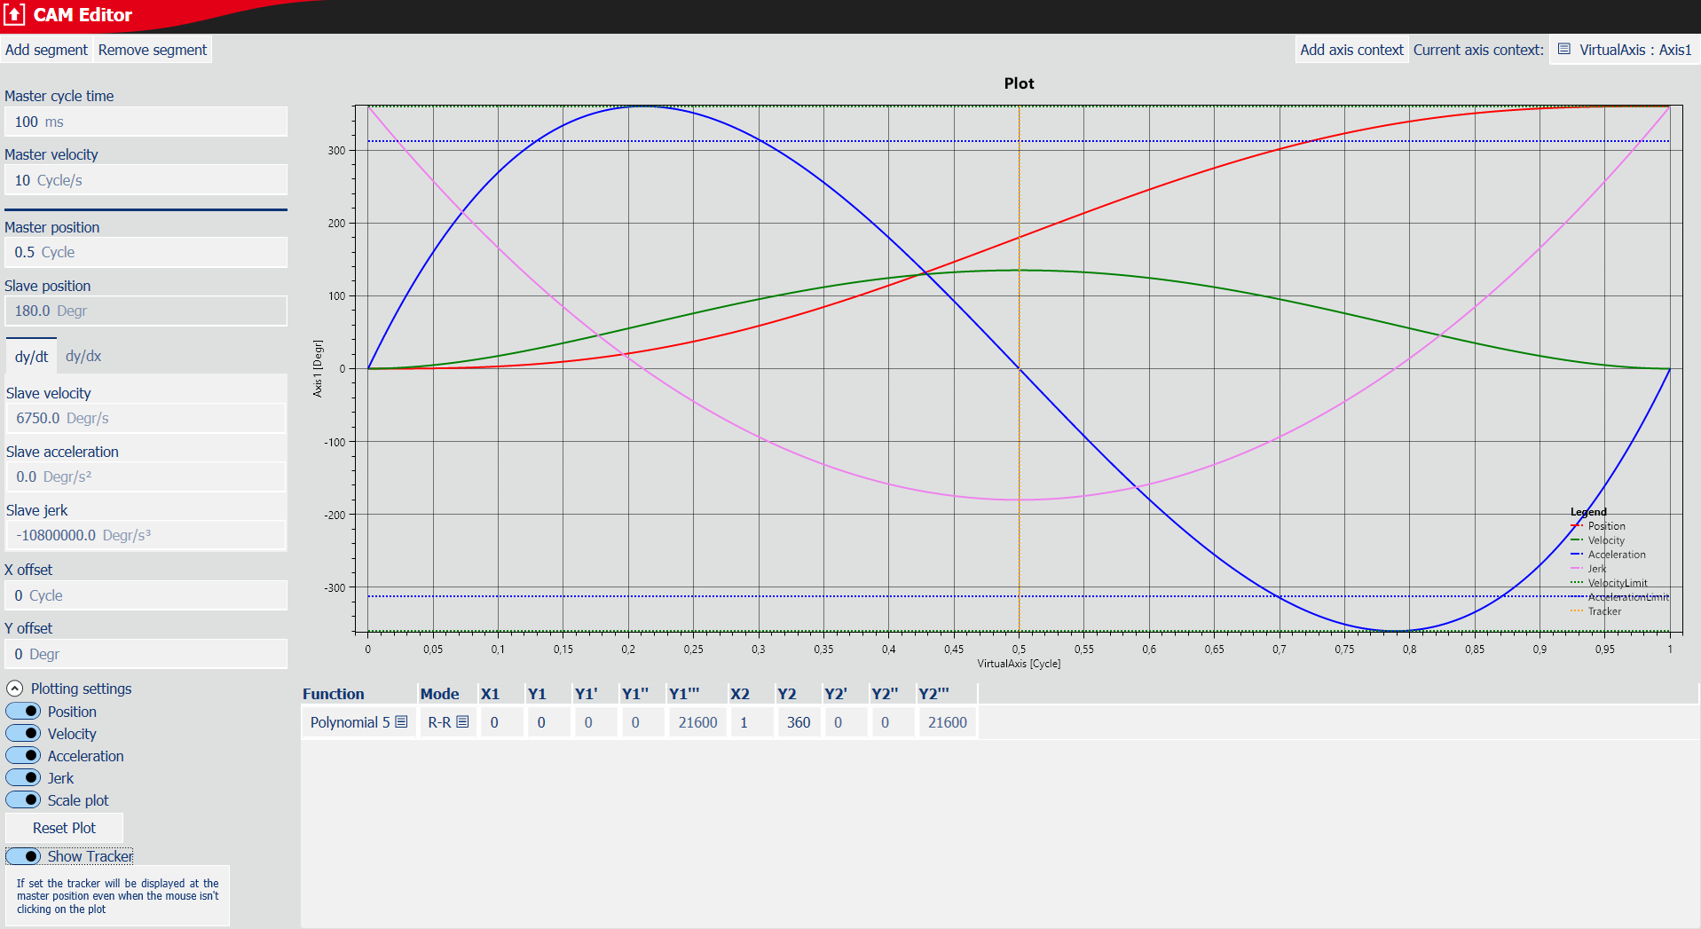Image resolution: width=1701 pixels, height=929 pixels.
Task: Click the Add segment button
Action: [x=46, y=50]
